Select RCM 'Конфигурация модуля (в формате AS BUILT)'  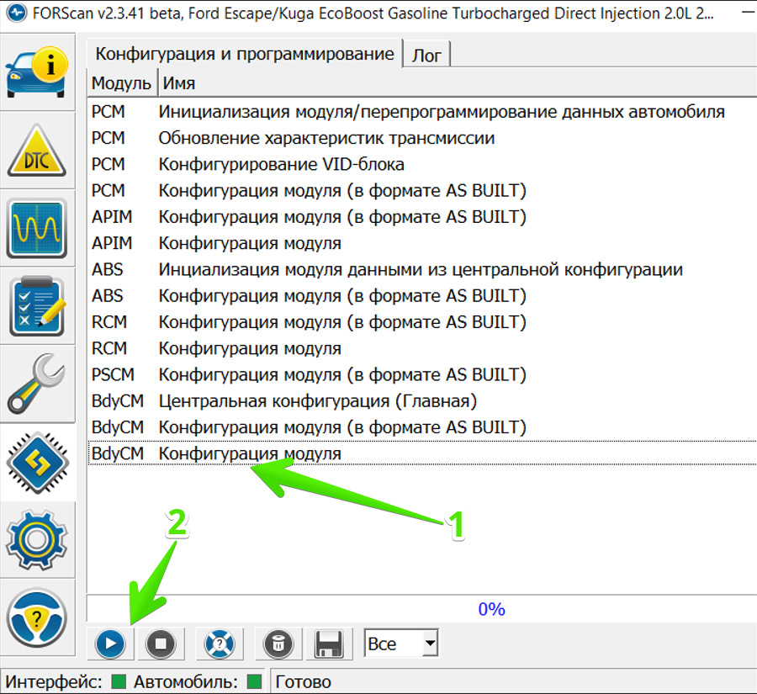pyautogui.click(x=422, y=321)
